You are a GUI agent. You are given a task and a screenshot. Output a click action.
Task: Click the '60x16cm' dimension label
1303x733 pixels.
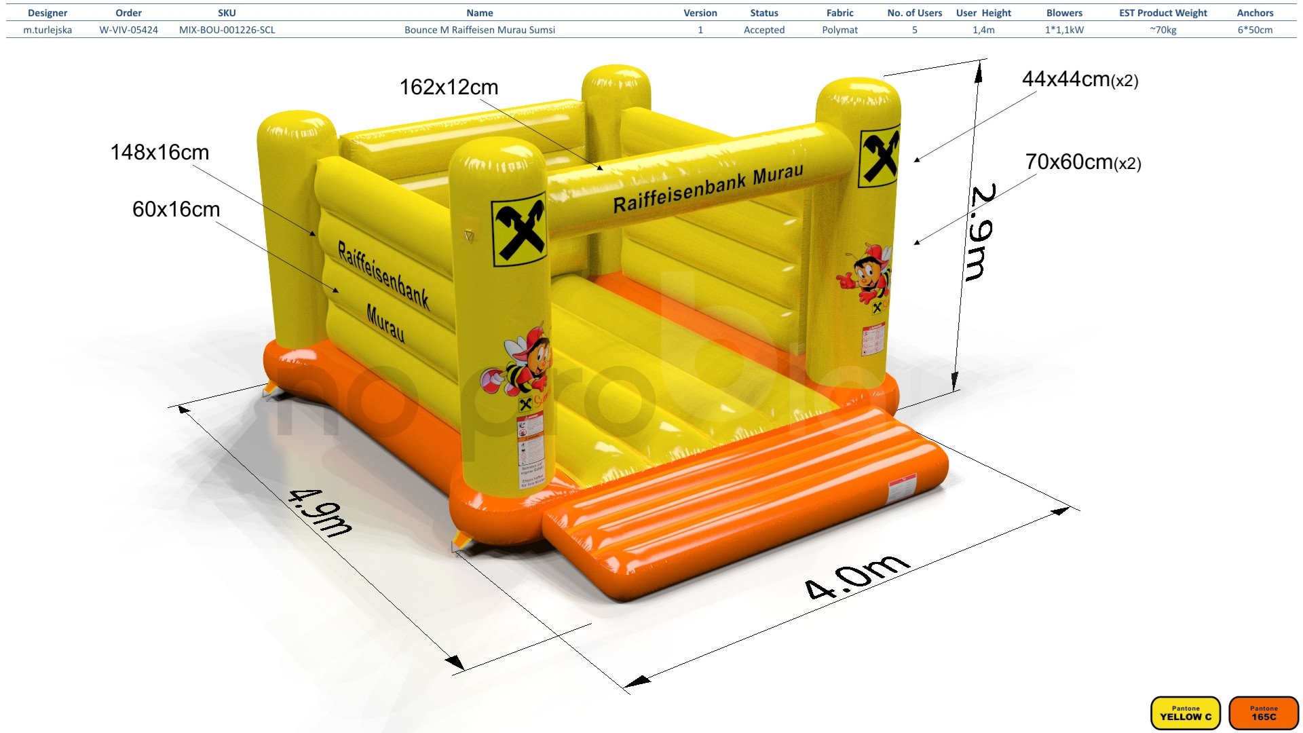tap(176, 210)
